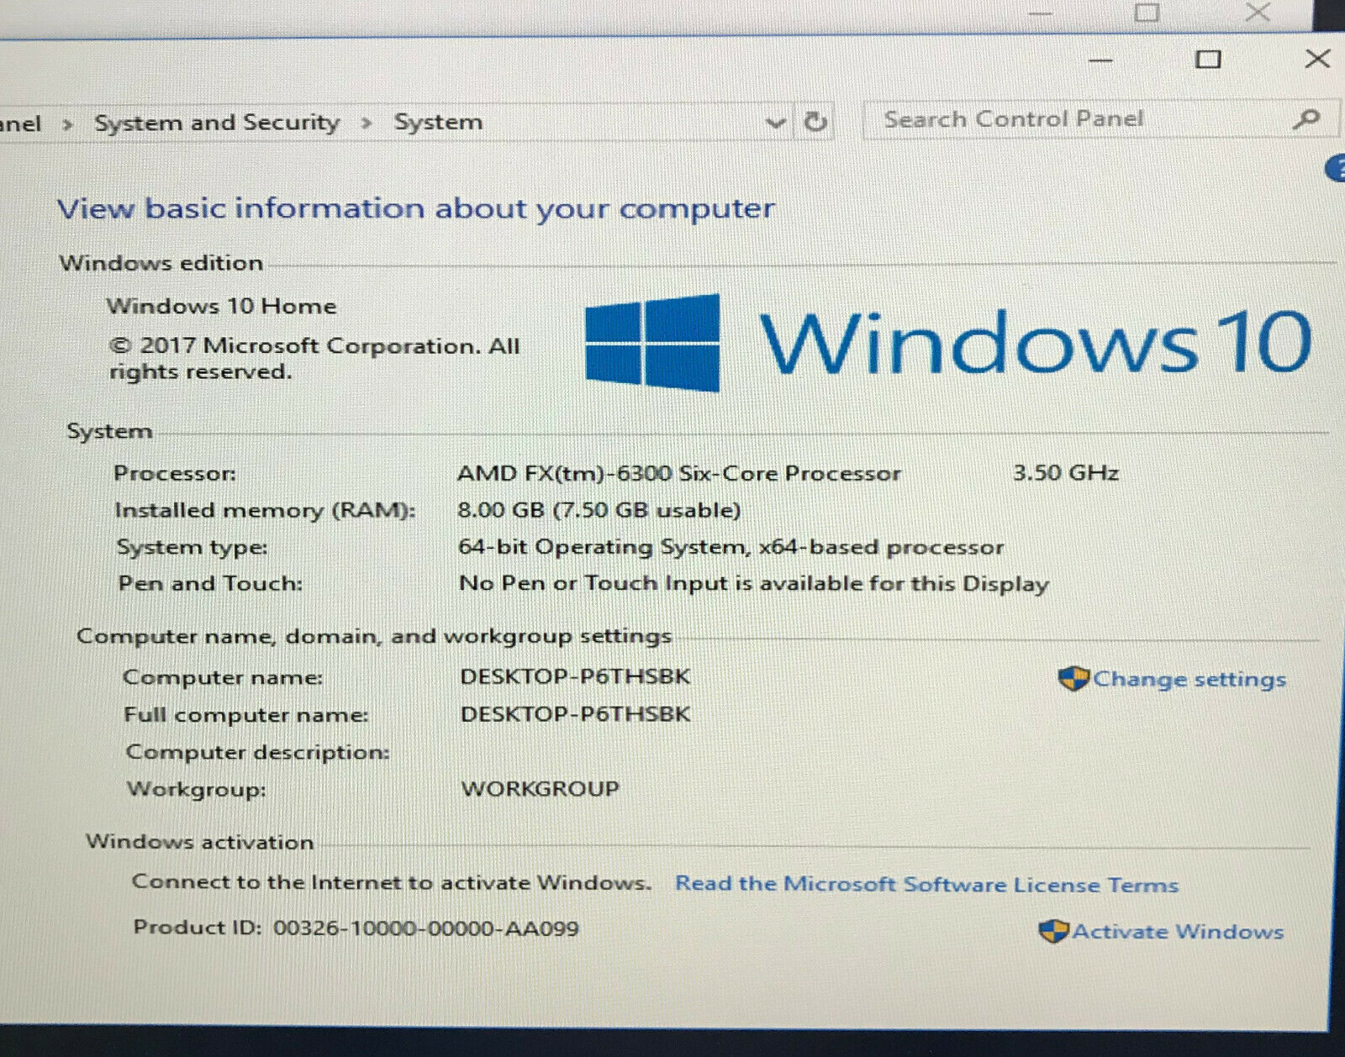Image resolution: width=1345 pixels, height=1057 pixels.
Task: Click '64-bit Operating System, x64-based processor' text
Action: (731, 547)
